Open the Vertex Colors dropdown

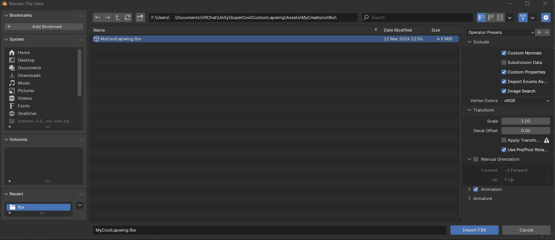(526, 101)
